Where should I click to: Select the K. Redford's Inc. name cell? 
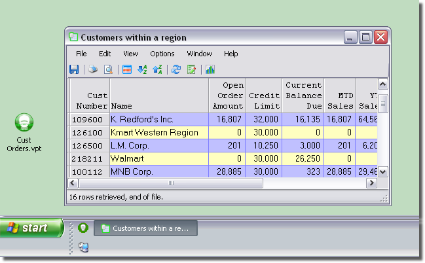(x=159, y=120)
